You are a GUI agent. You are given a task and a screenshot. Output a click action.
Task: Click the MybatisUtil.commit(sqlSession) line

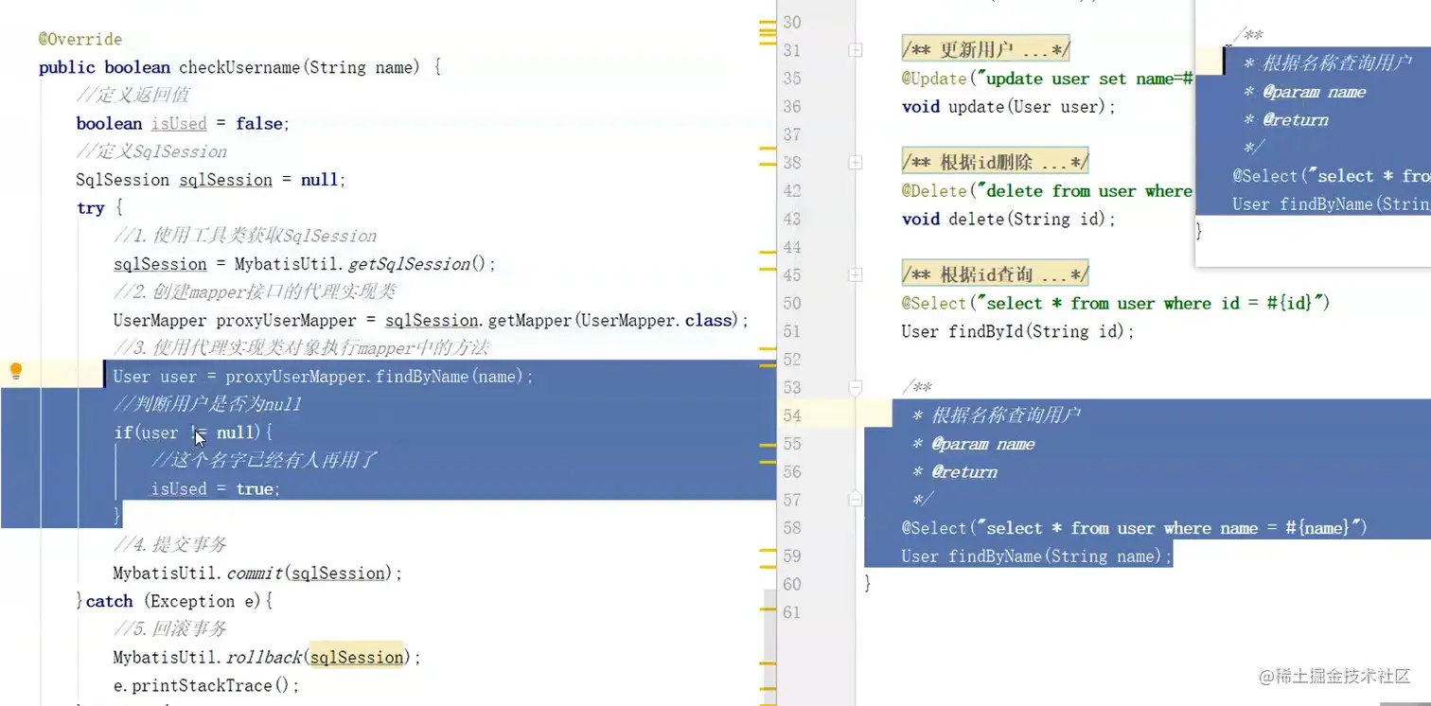pyautogui.click(x=258, y=574)
